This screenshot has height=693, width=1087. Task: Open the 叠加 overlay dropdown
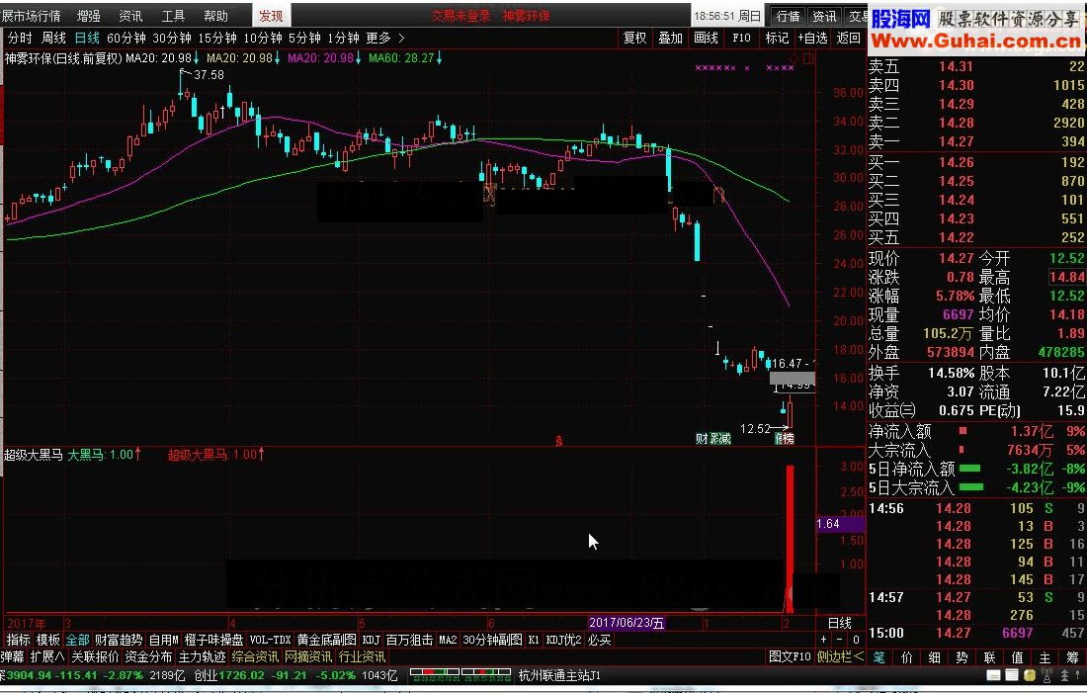click(670, 39)
